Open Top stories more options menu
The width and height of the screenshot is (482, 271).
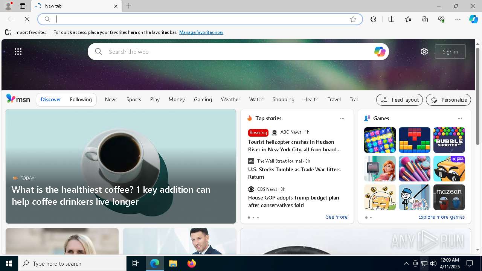(x=342, y=118)
